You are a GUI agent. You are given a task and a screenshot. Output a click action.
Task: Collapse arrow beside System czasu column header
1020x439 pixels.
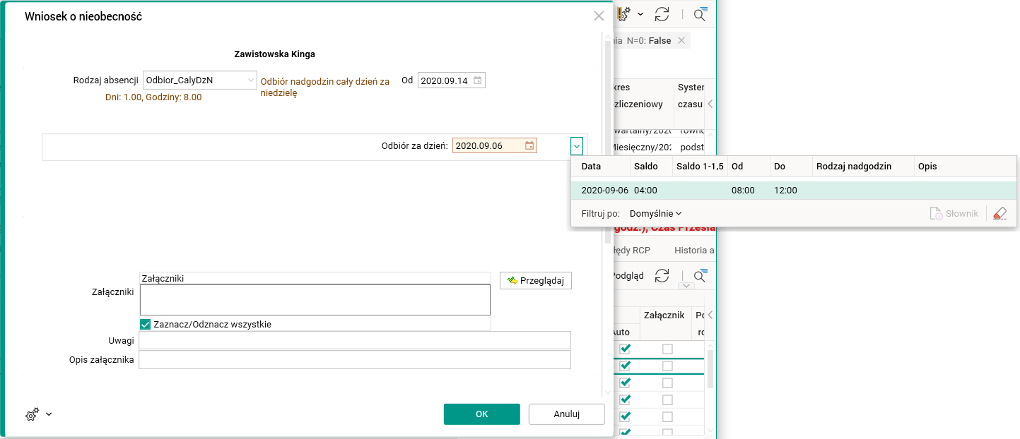coord(710,104)
